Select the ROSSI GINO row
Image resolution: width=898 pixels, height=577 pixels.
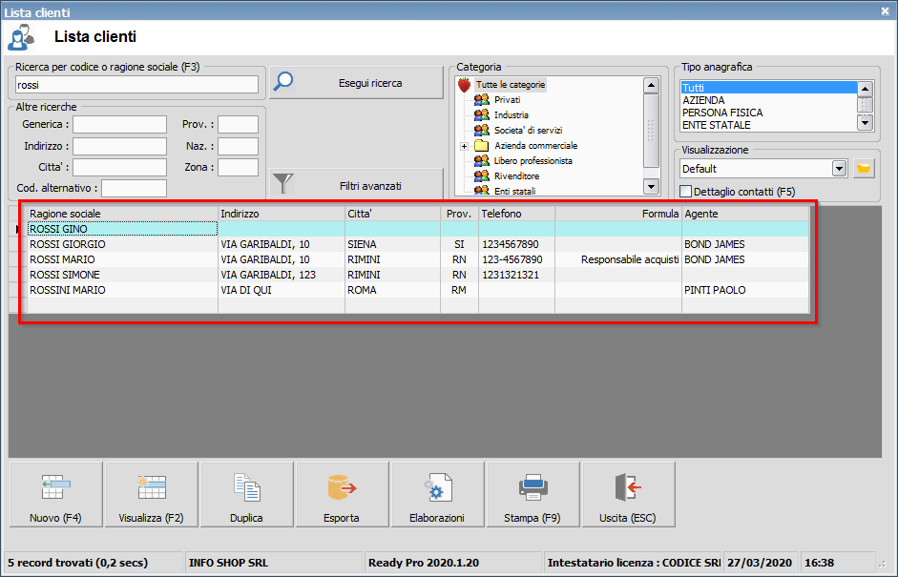tap(418, 229)
